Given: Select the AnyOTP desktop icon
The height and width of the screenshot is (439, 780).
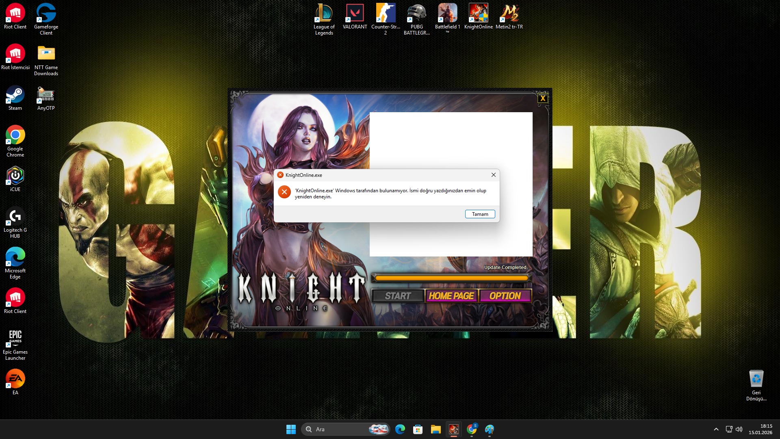Looking at the screenshot, I should pos(46,98).
